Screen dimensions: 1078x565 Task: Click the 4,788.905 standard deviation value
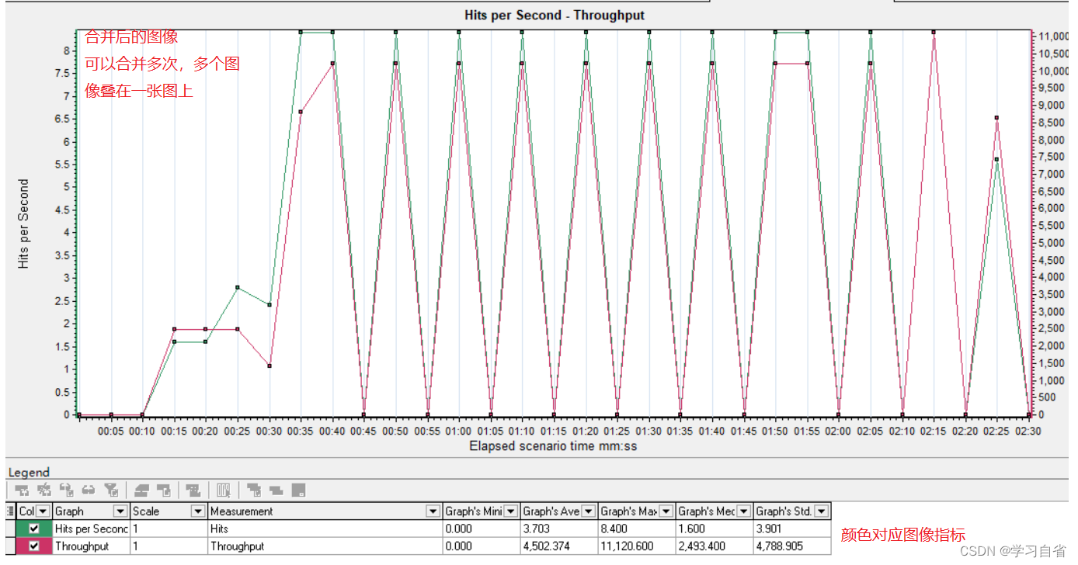[x=779, y=546]
